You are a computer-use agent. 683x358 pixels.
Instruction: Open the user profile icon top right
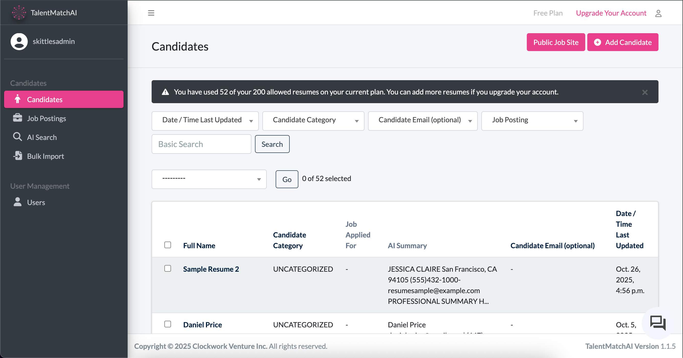658,13
